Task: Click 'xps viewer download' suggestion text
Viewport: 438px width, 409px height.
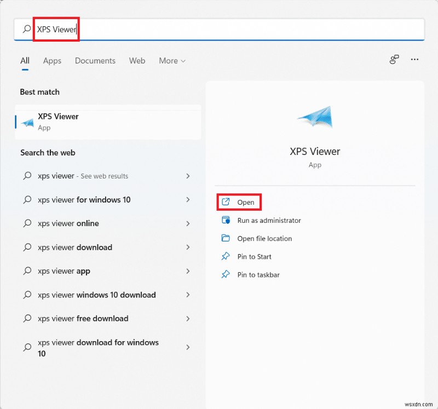Action: pyautogui.click(x=75, y=247)
